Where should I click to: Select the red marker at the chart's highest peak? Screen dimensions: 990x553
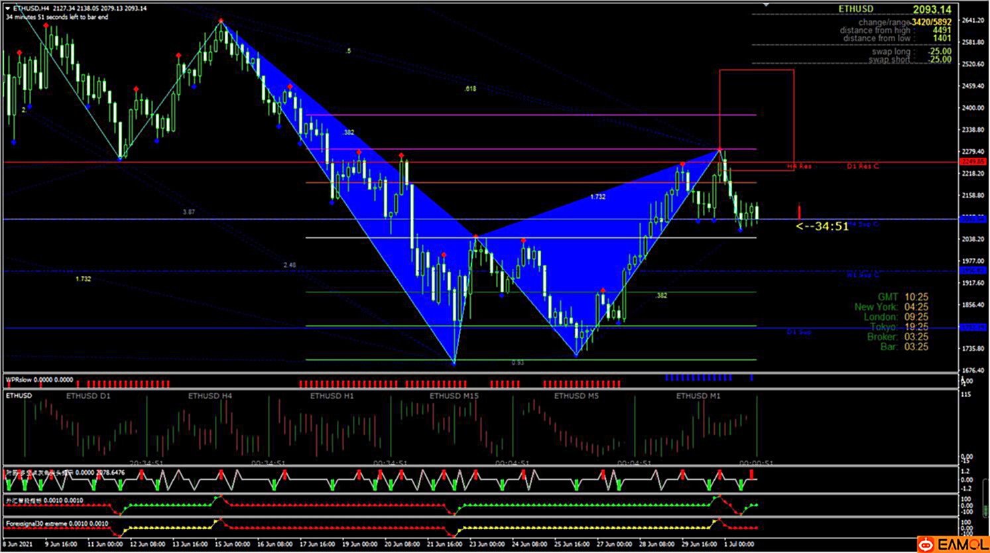click(x=221, y=21)
